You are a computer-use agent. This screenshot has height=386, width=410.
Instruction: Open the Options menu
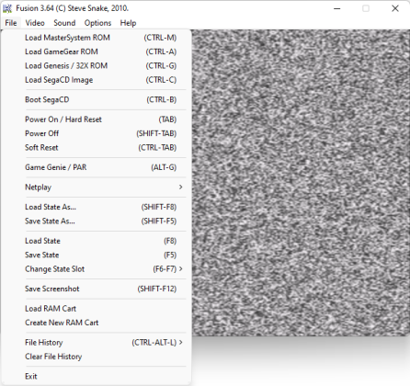pyautogui.click(x=97, y=23)
